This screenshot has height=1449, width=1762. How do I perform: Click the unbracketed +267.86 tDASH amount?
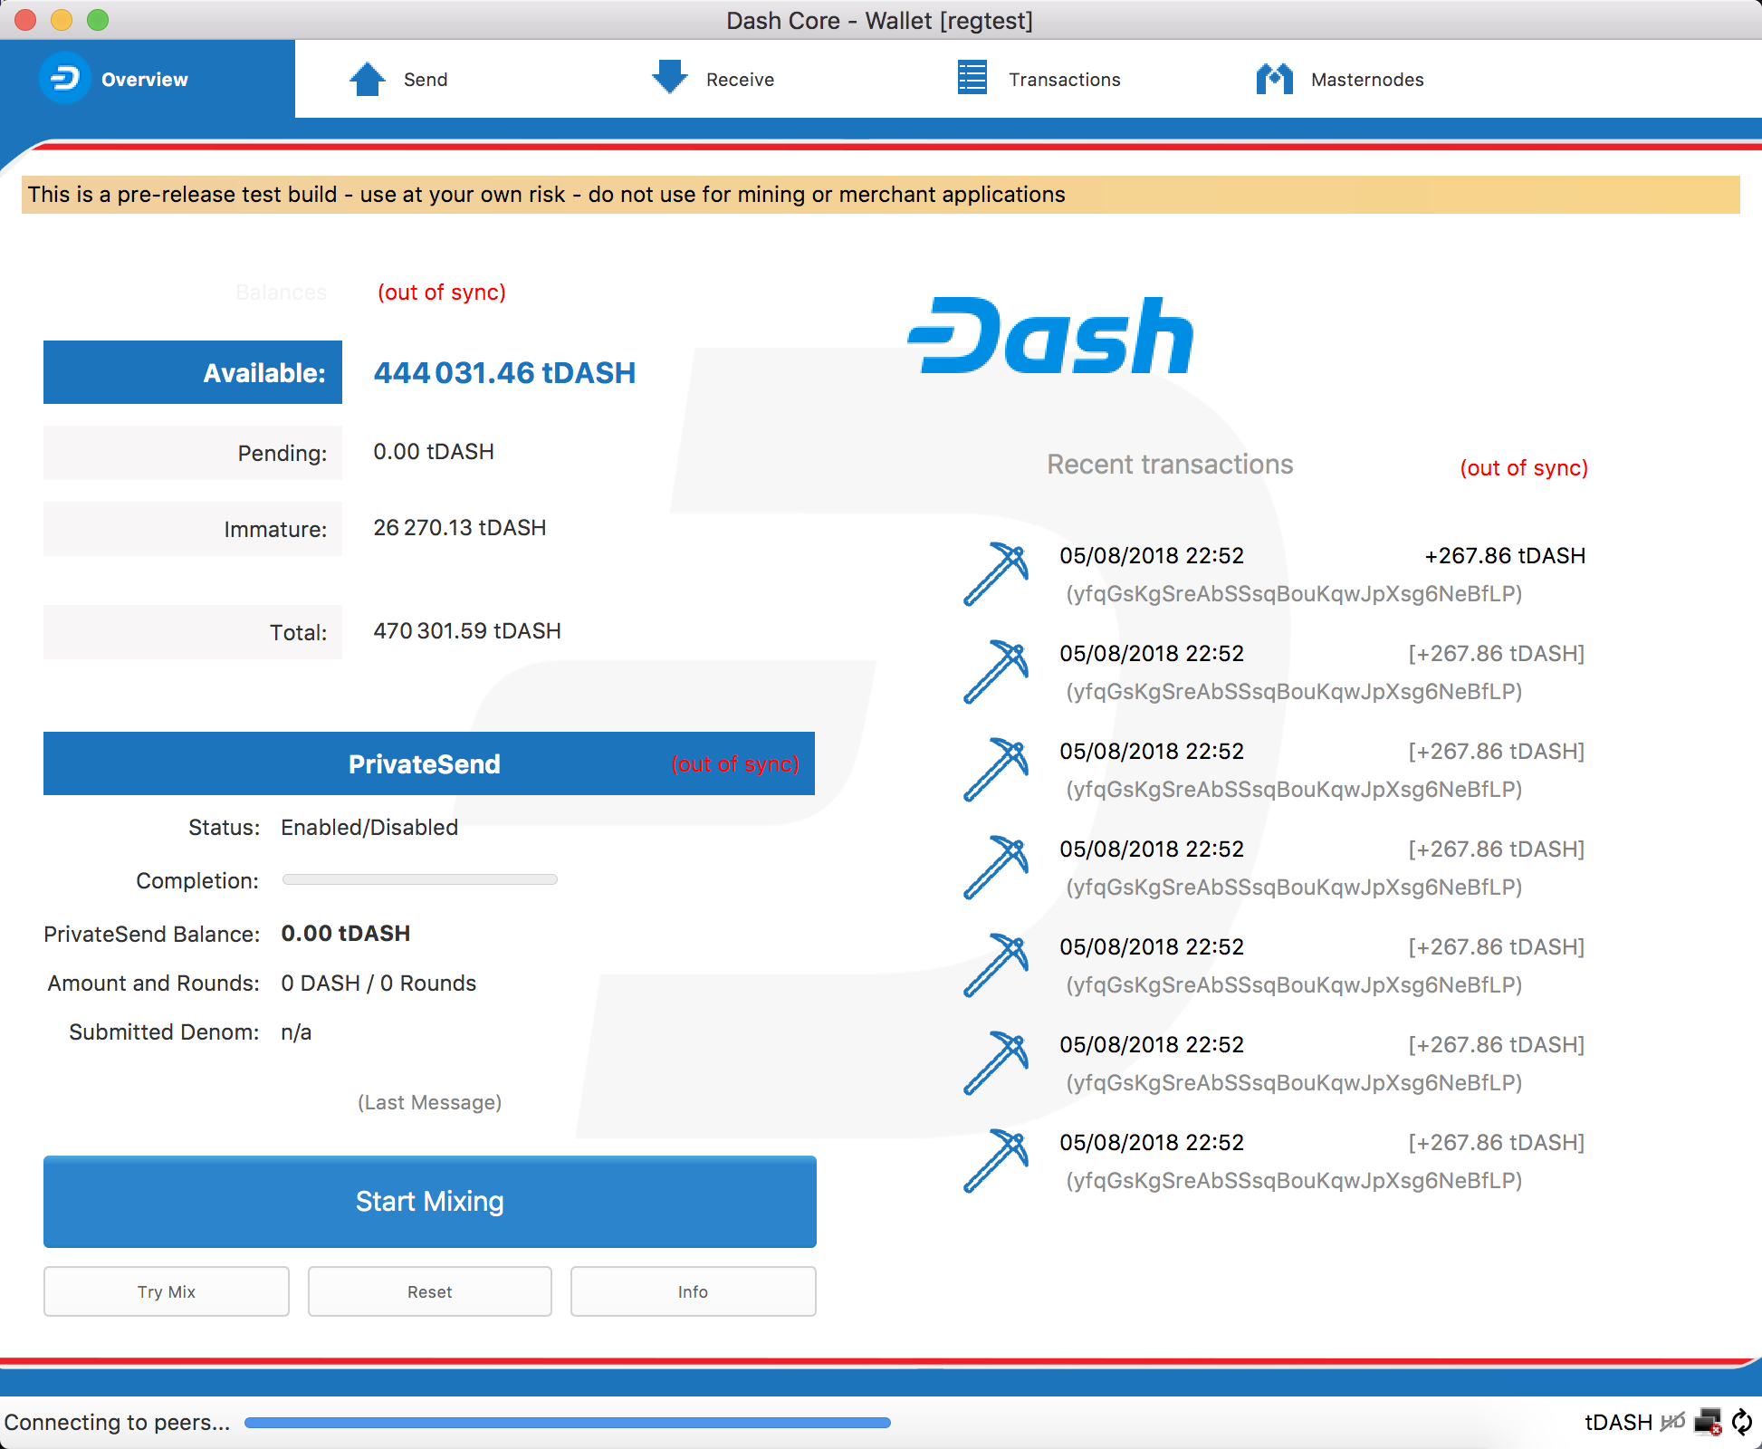point(1505,556)
